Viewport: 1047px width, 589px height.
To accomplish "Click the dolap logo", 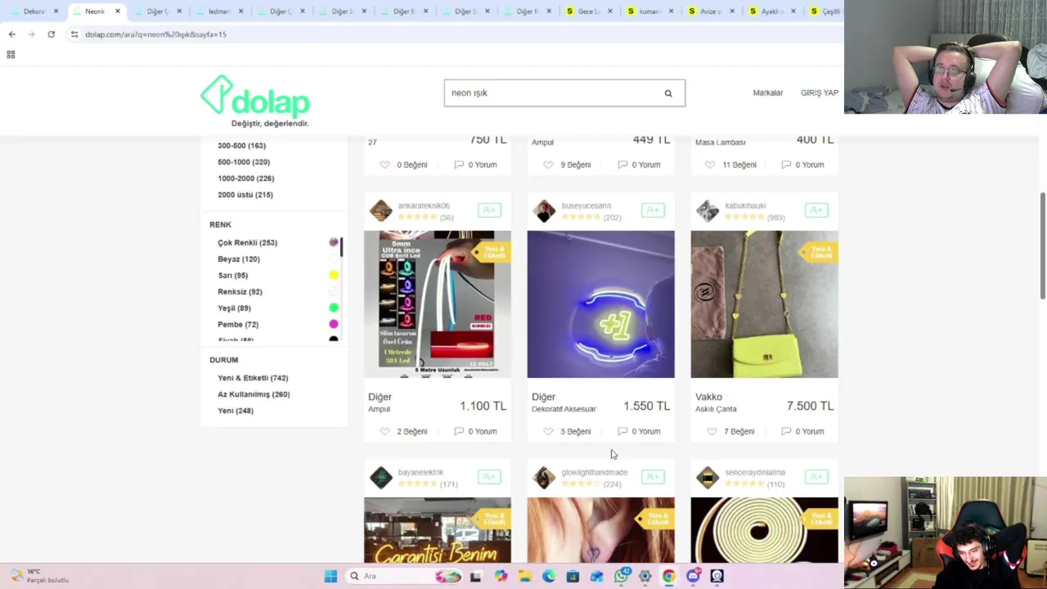I will pos(255,101).
